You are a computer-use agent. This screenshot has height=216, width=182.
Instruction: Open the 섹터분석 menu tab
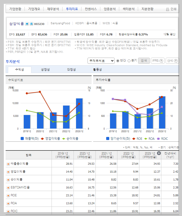(x=128, y=9)
